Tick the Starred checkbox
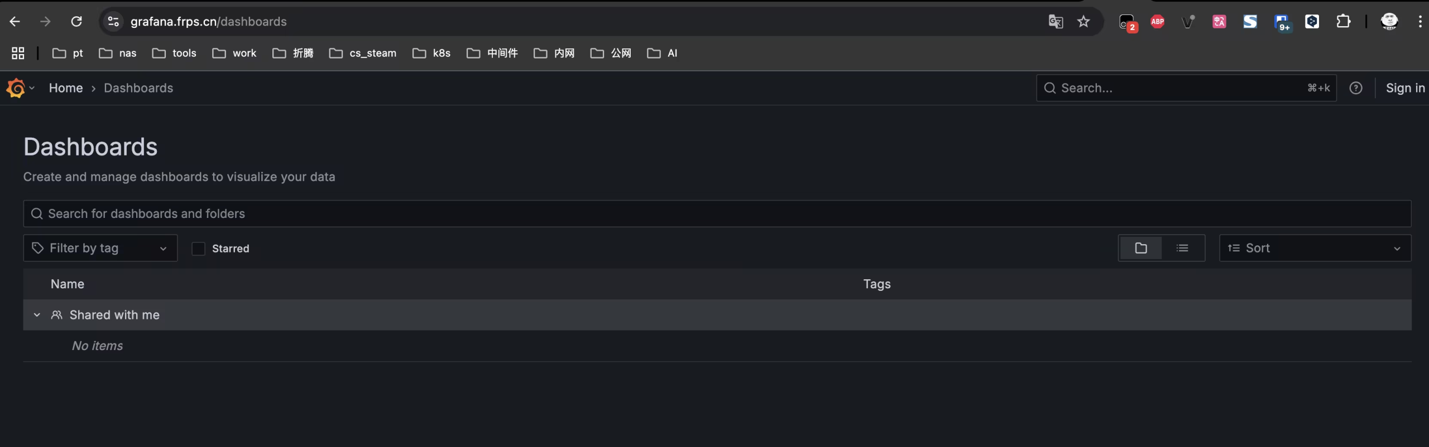This screenshot has width=1429, height=447. [x=198, y=249]
